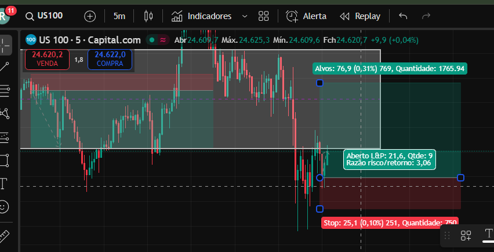Select the geometric shapes rectangle tool
This screenshot has height=252, width=494.
click(5, 160)
